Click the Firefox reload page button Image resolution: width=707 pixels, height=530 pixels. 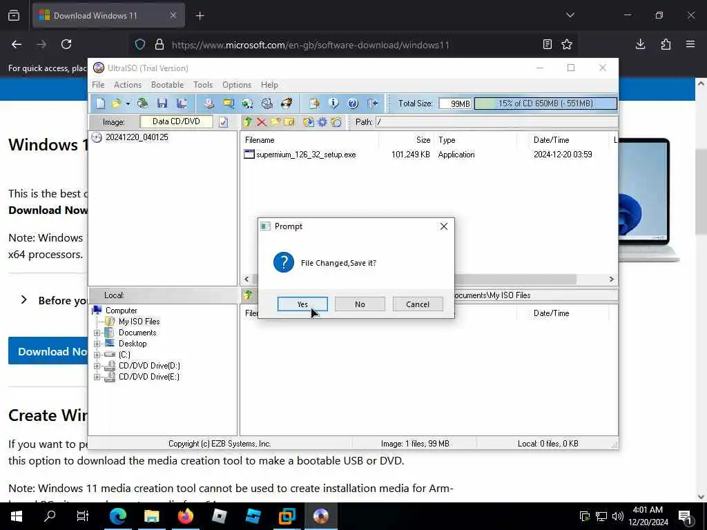pyautogui.click(x=66, y=44)
